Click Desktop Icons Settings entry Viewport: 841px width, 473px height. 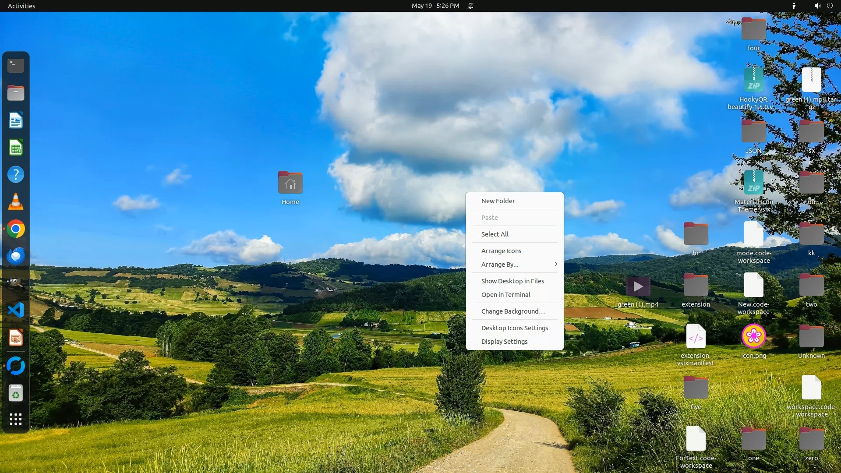[x=514, y=328]
